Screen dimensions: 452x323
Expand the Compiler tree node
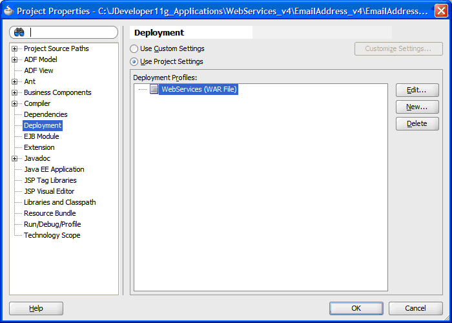[14, 103]
